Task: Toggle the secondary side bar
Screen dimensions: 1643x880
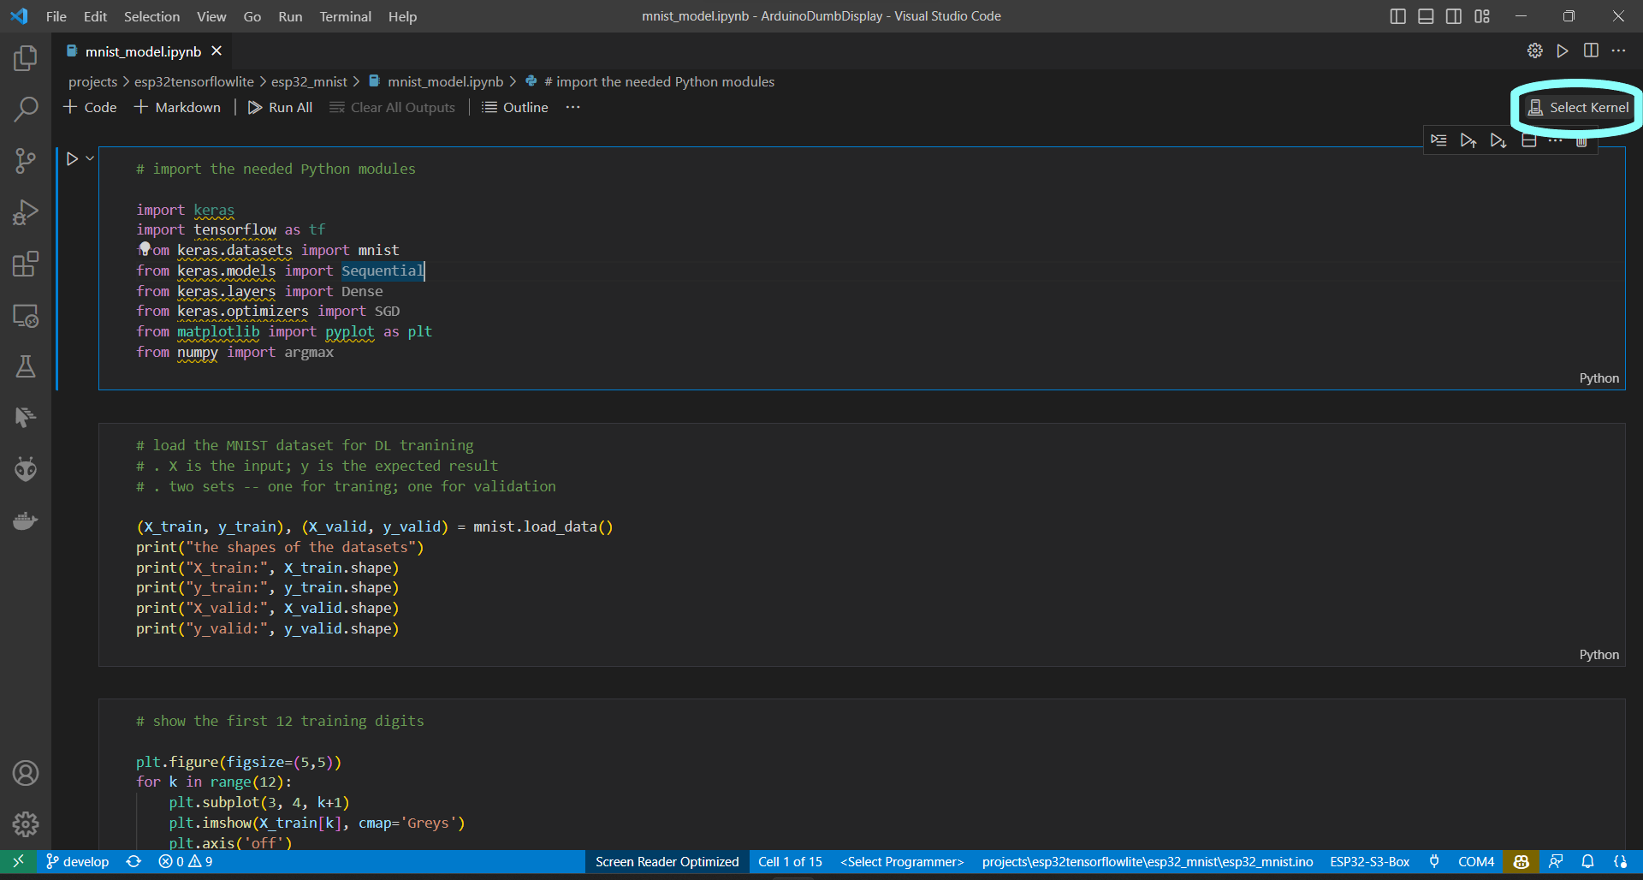Action: (1453, 15)
